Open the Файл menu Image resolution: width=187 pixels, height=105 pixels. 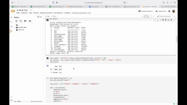point(18,13)
